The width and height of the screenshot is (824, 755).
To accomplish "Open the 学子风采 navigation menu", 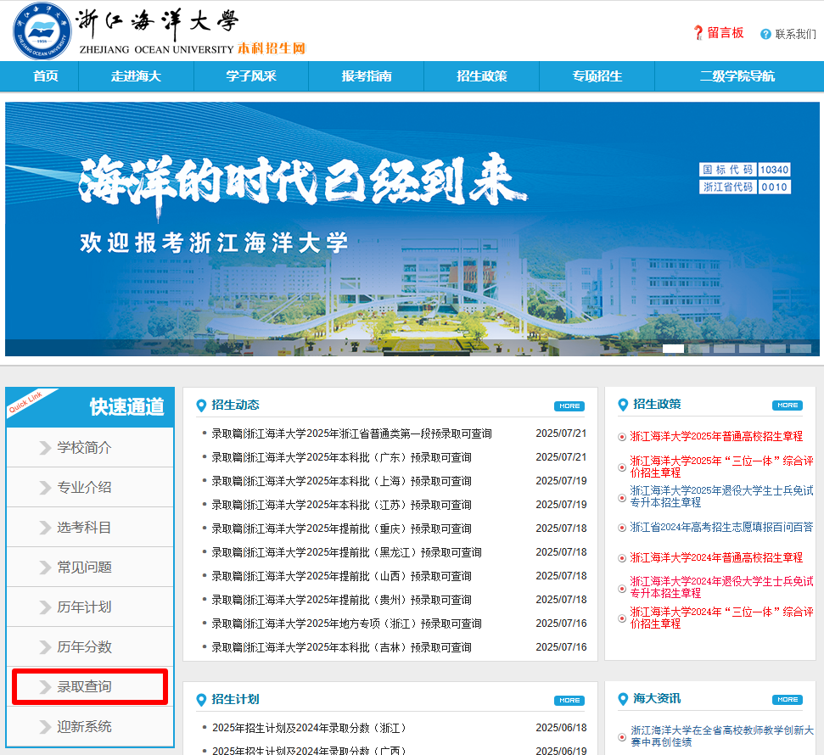I will (x=251, y=76).
